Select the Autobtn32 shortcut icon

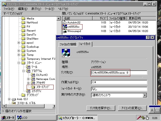(x=65, y=22)
